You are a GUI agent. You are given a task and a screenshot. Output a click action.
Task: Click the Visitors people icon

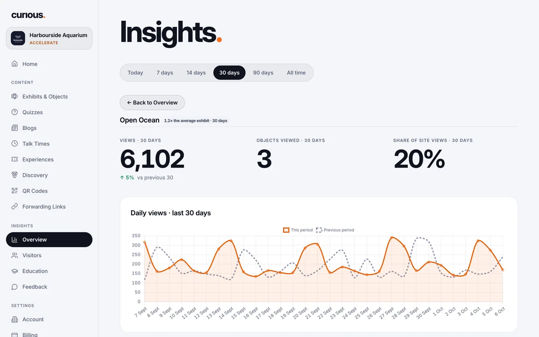tap(15, 255)
